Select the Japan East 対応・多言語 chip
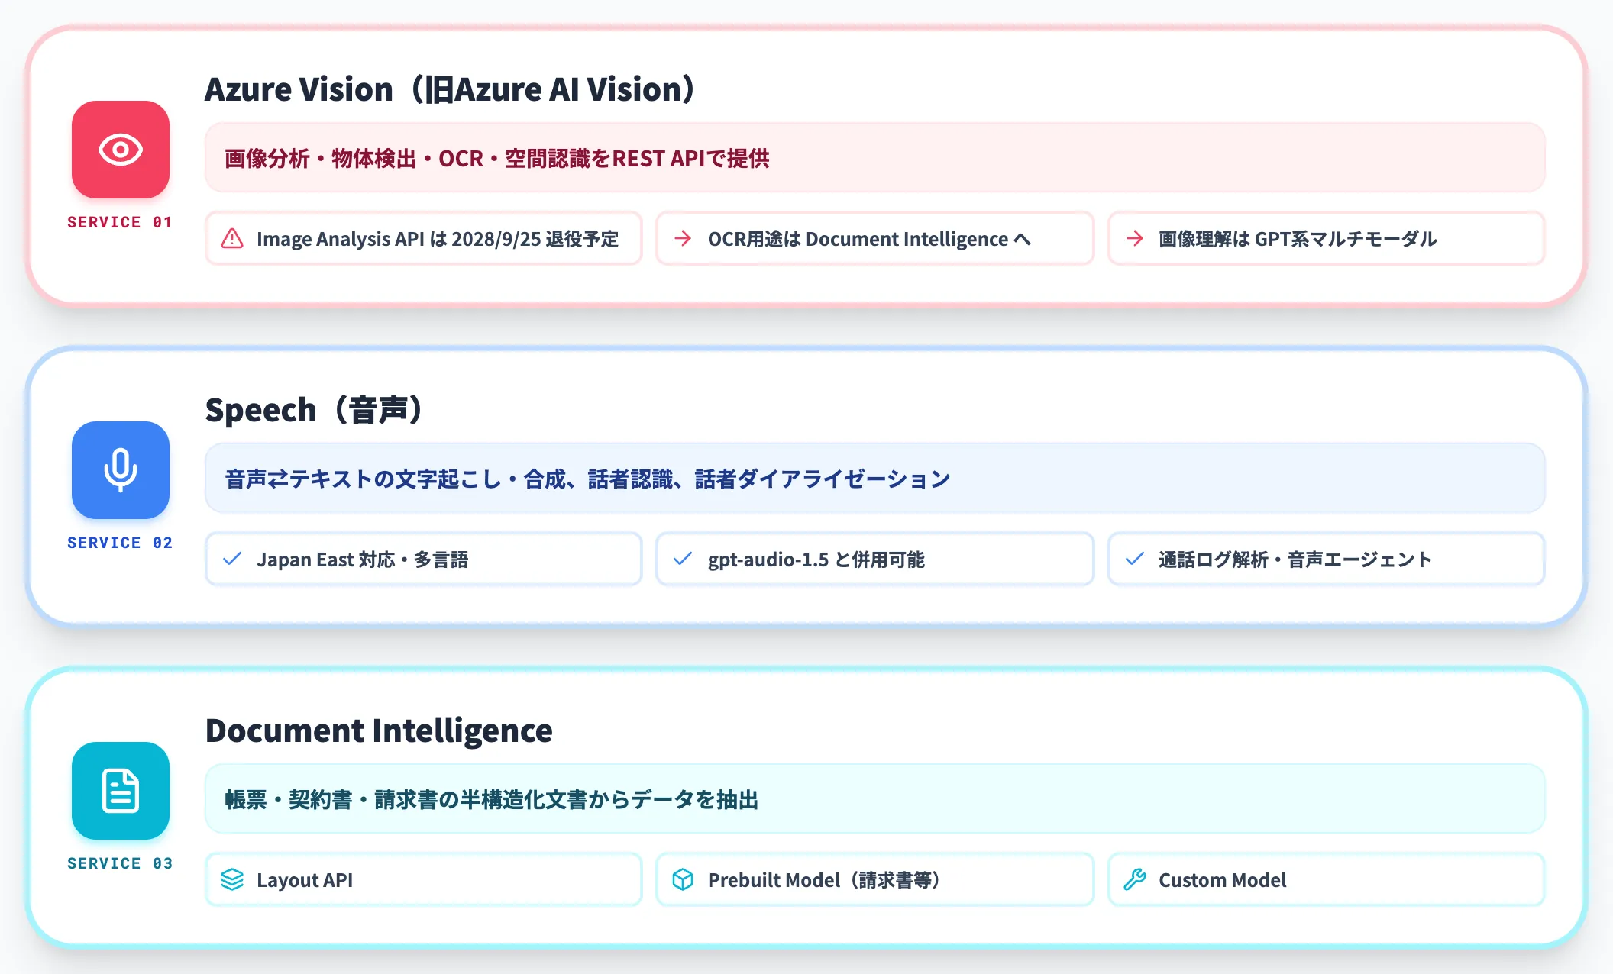Screen dimensions: 1613x974 [424, 560]
